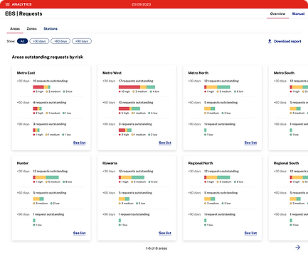Select the Areas tab
308x261 pixels.
[x=15, y=28]
